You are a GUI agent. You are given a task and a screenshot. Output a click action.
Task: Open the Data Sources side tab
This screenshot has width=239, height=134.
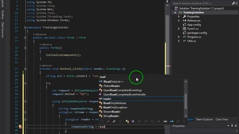pos(3,30)
